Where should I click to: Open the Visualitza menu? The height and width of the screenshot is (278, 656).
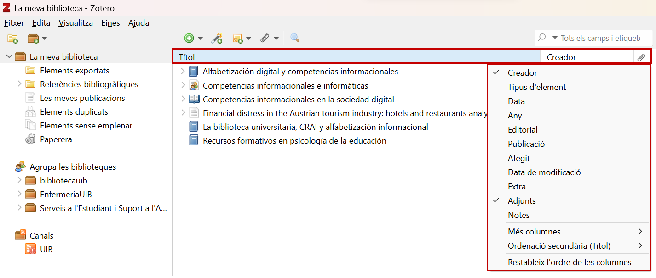(x=75, y=23)
